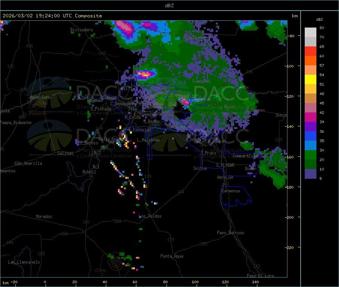Select the Bowen location label
Viewport: 339px width, 287px height.
pyautogui.click(x=250, y=168)
